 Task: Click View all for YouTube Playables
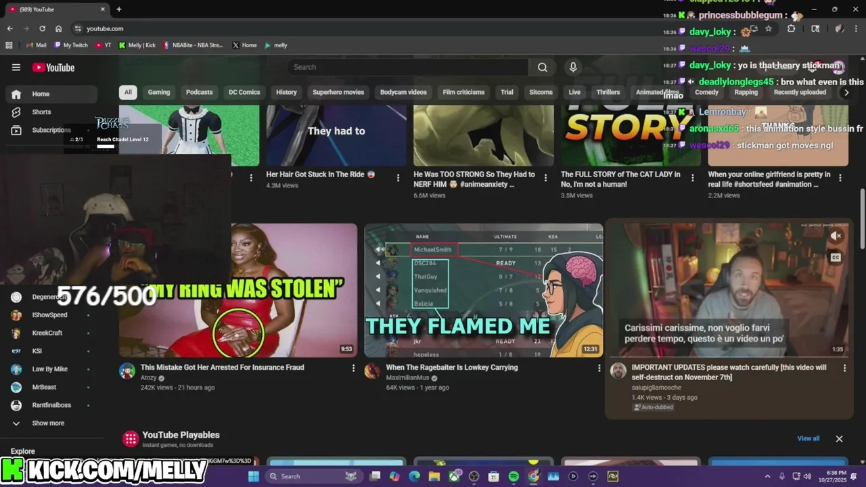coord(808,438)
